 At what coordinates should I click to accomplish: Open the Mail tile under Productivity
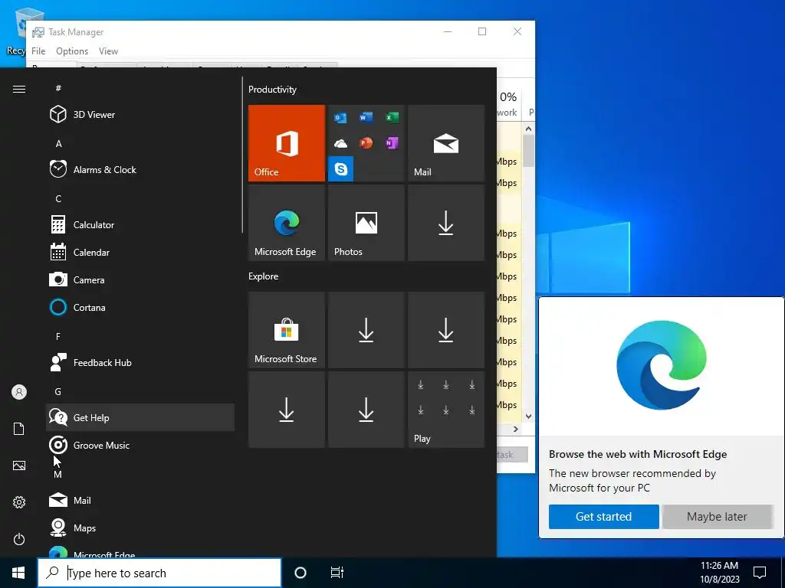coord(446,143)
